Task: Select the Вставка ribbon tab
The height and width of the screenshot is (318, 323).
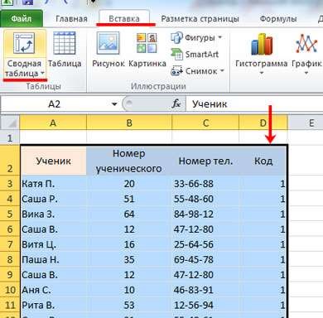Action: (x=124, y=19)
